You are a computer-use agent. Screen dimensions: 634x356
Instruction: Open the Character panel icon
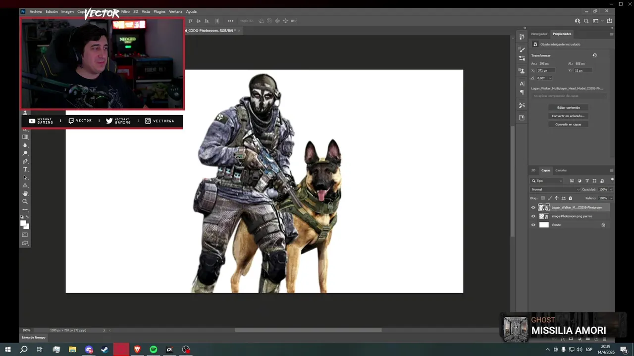tap(522, 84)
